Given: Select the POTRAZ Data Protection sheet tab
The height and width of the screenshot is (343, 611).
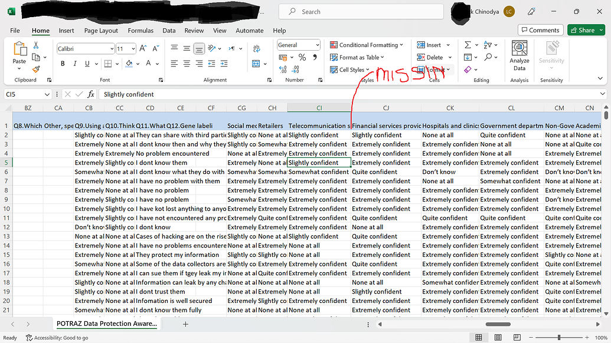Looking at the screenshot, I should click(x=106, y=324).
